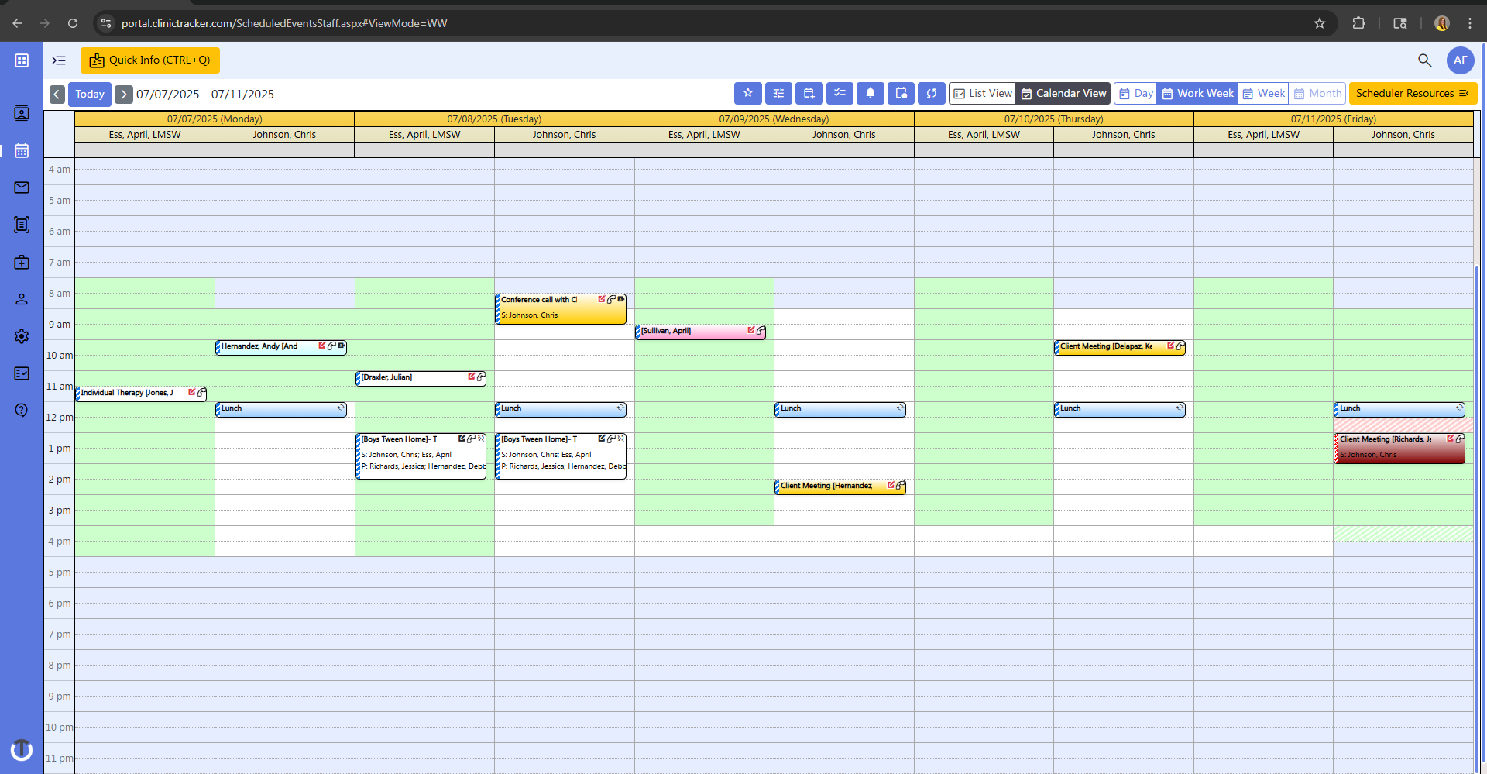Switch to the Month view tab

[x=1317, y=93]
